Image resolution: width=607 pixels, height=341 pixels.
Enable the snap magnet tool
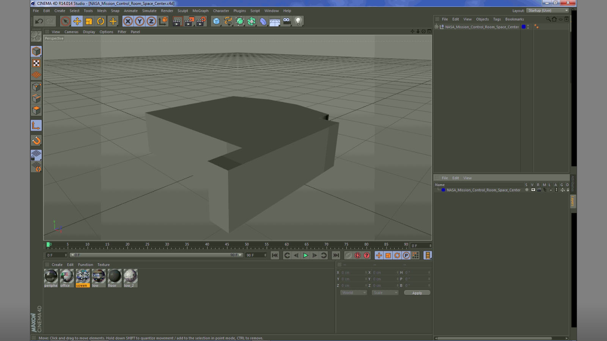[x=36, y=141]
